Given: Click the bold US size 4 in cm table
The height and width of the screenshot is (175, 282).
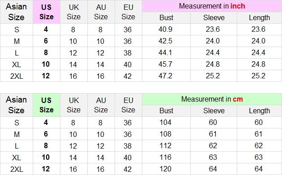Looking at the screenshot, I should click(x=46, y=122).
